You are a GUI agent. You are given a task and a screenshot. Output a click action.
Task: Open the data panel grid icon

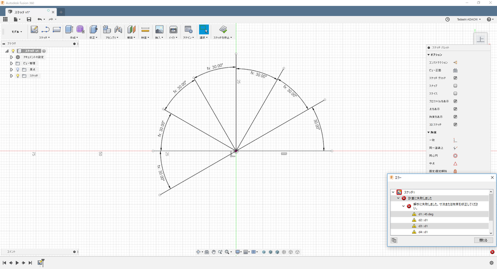pyautogui.click(x=5, y=19)
